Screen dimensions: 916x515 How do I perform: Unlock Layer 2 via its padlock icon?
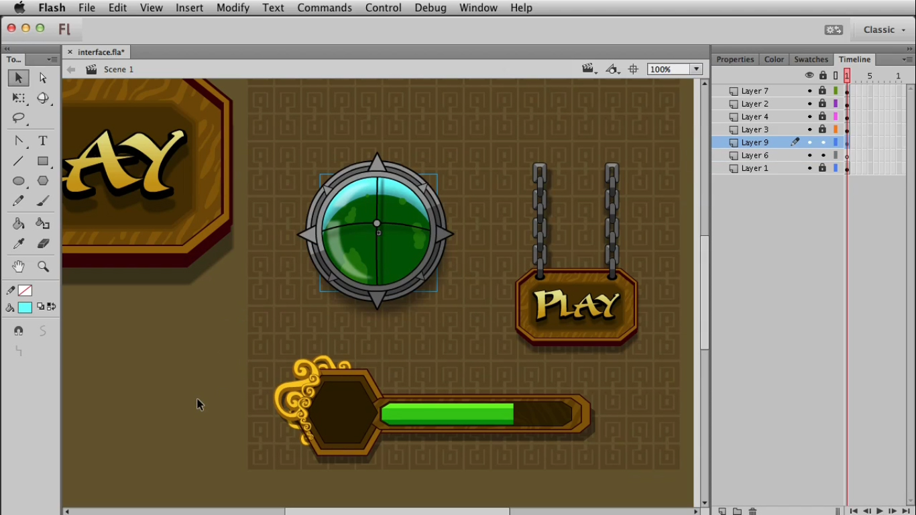coord(822,103)
